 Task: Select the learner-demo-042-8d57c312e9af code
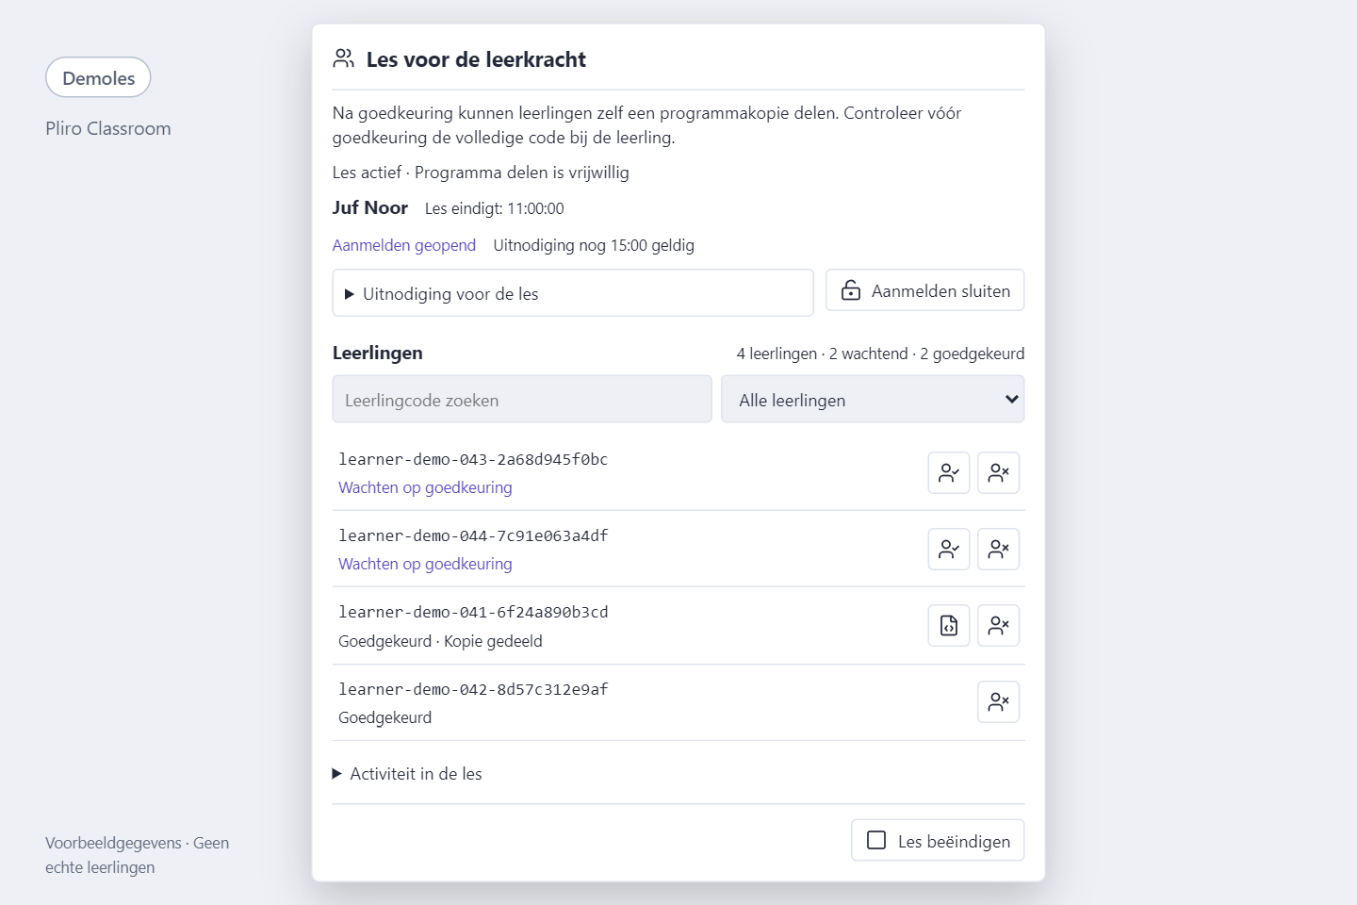(x=473, y=689)
